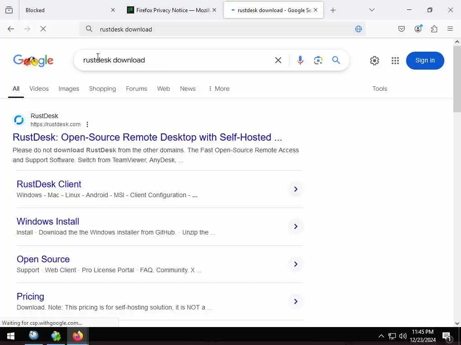Open Windows notification center
461x345 pixels.
pyautogui.click(x=447, y=336)
